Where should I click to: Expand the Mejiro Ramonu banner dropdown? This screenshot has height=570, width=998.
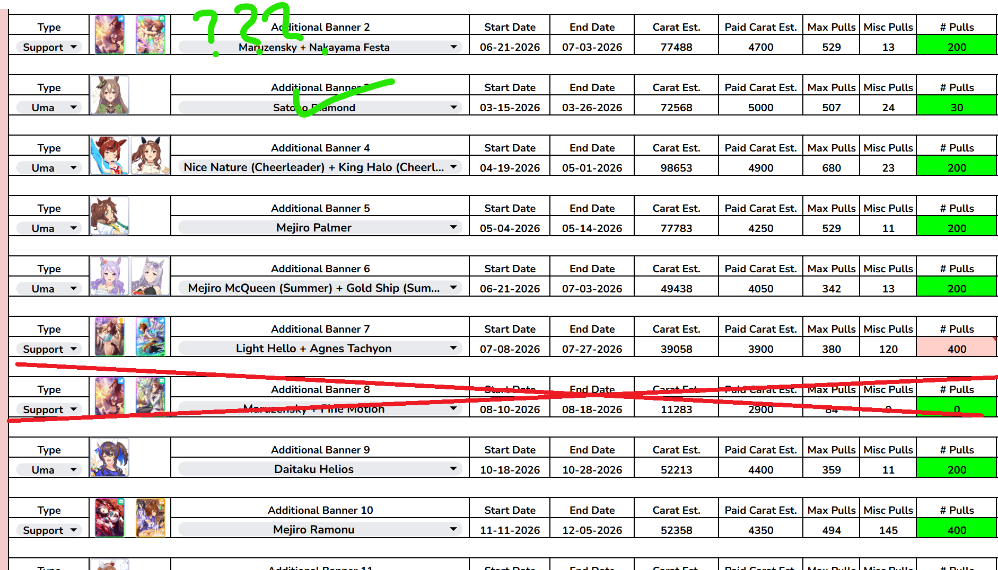(320, 530)
